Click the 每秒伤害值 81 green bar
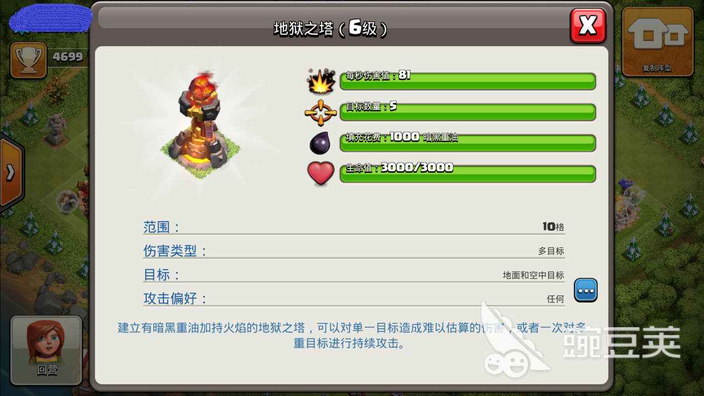The width and height of the screenshot is (704, 396). (x=468, y=81)
